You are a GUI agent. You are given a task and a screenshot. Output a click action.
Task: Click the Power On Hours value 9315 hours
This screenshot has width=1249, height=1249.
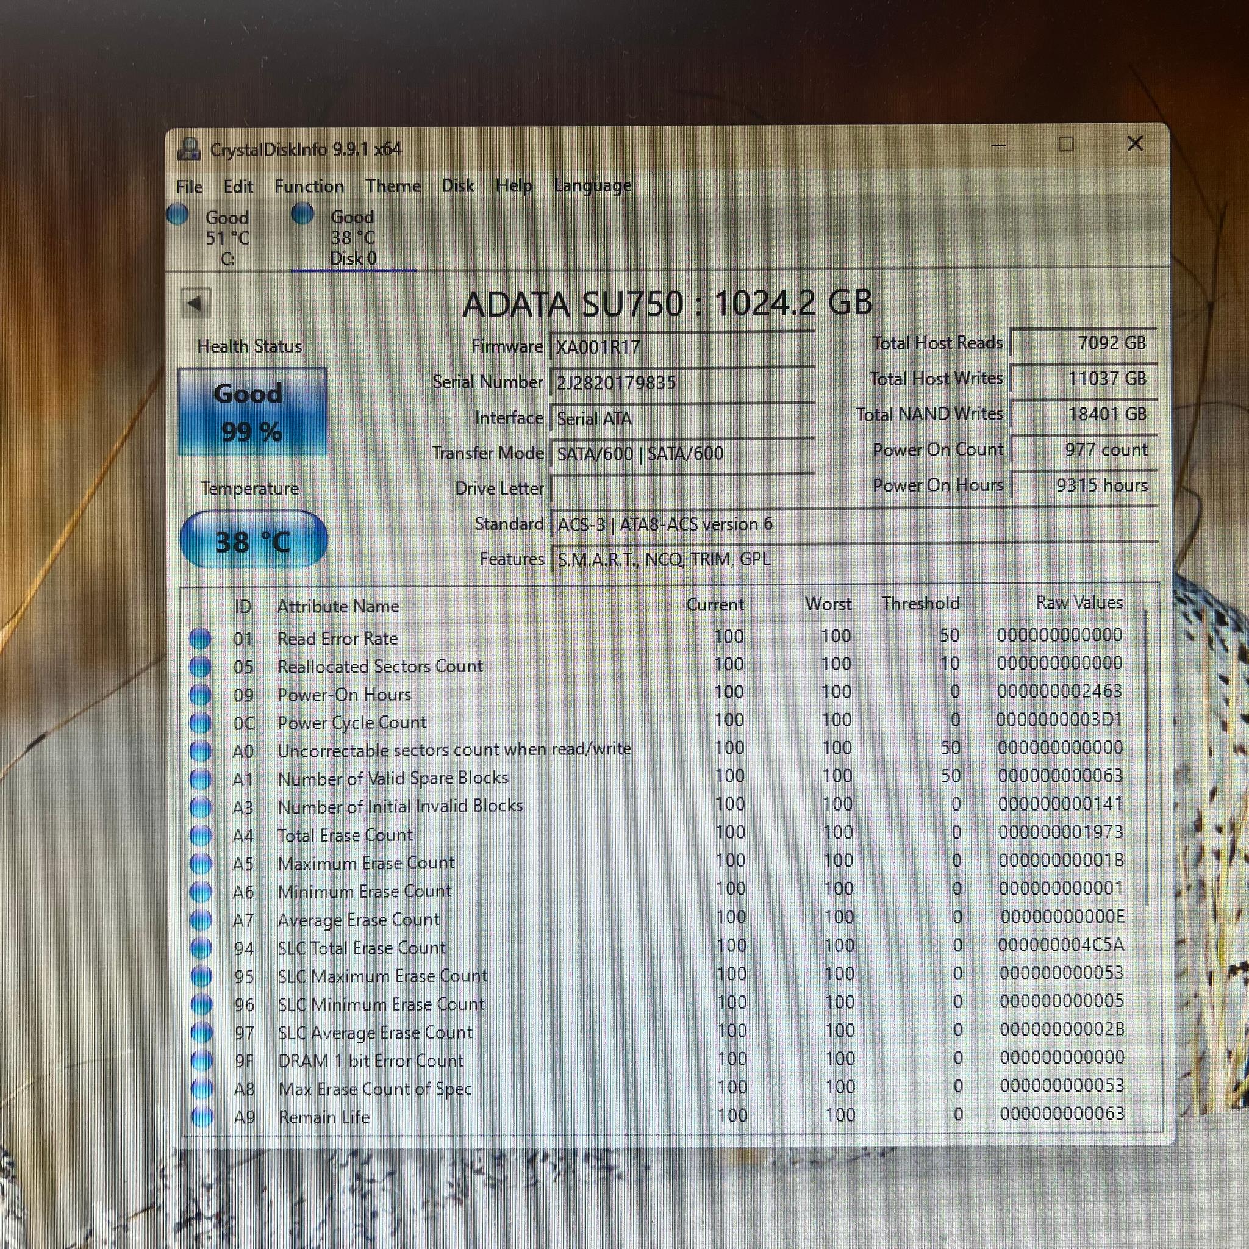pos(1084,485)
